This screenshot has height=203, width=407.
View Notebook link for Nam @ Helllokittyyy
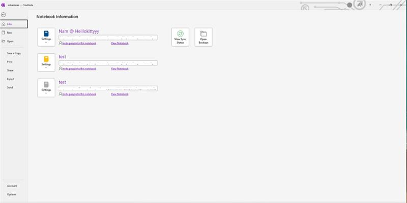[120, 43]
